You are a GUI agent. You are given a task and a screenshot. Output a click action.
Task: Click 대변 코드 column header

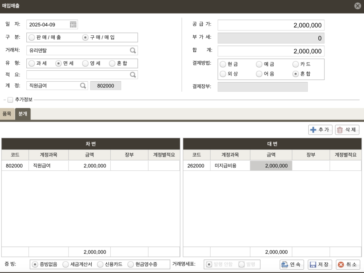click(x=197, y=155)
